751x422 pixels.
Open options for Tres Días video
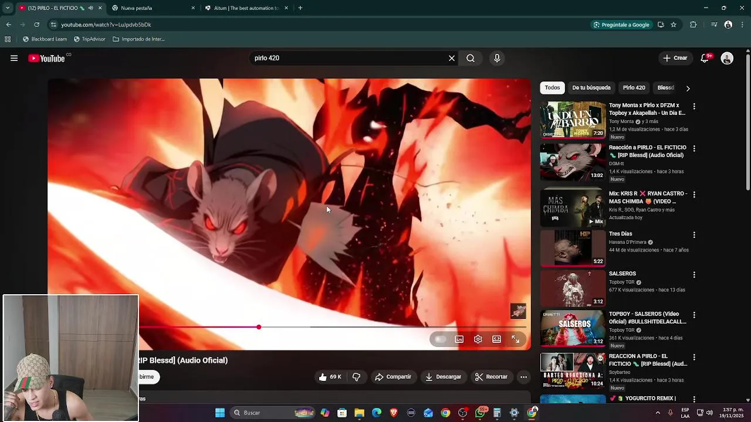[x=694, y=235]
